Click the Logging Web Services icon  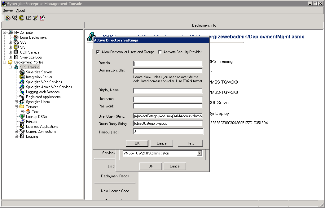coord(22,92)
